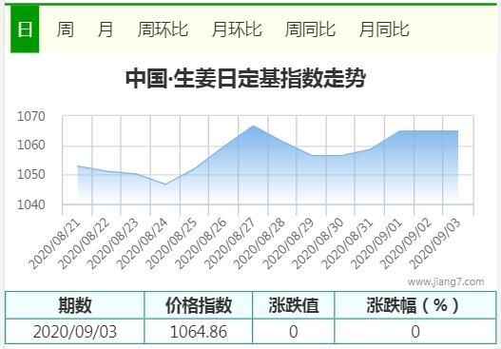The width and height of the screenshot is (501, 349).
Task: Click the 2020/08/27 x-axis date label
Action: coord(230,243)
